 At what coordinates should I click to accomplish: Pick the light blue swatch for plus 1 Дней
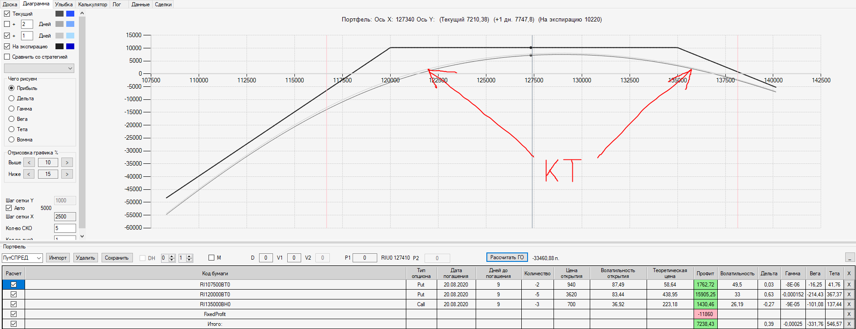point(70,36)
